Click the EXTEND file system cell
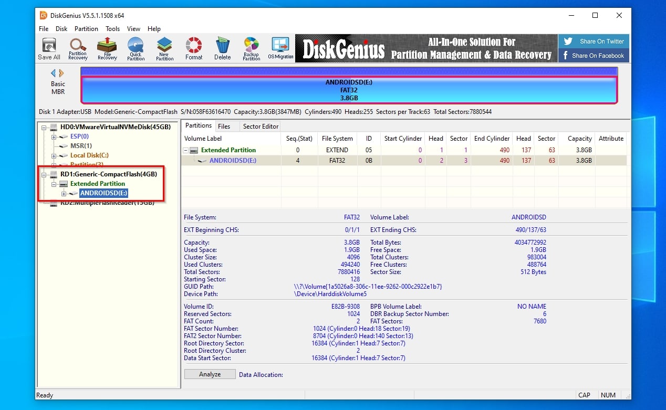 click(x=337, y=150)
